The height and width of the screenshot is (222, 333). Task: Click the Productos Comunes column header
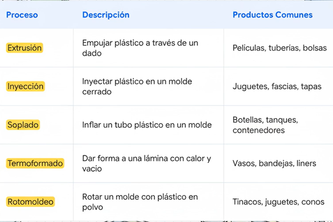(272, 15)
